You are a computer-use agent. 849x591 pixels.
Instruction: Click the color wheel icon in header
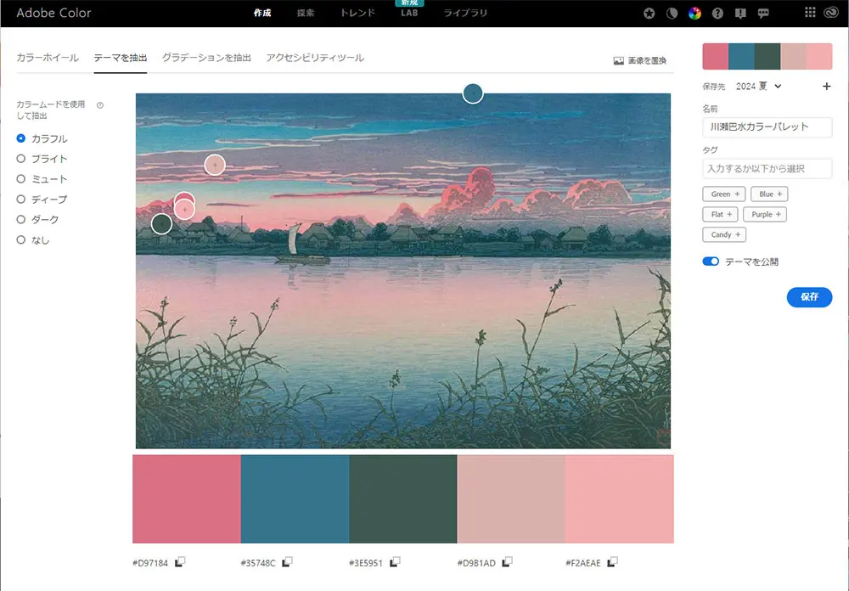[x=694, y=13]
